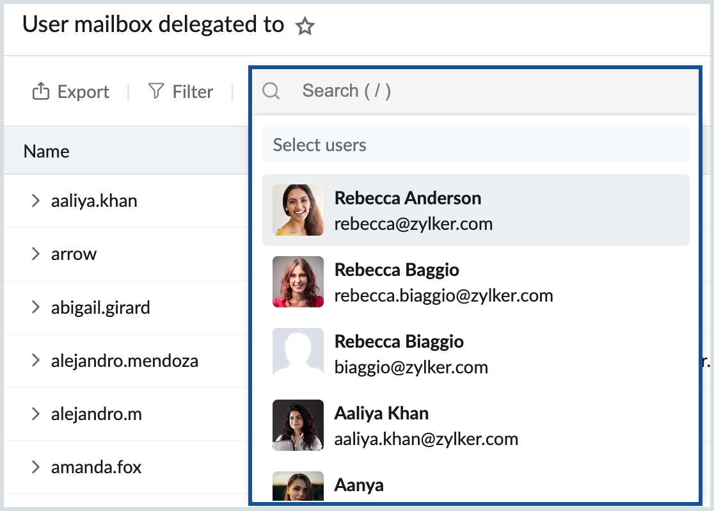Expand the aaliya.khan mailbox entry
Image resolution: width=714 pixels, height=511 pixels.
point(36,200)
